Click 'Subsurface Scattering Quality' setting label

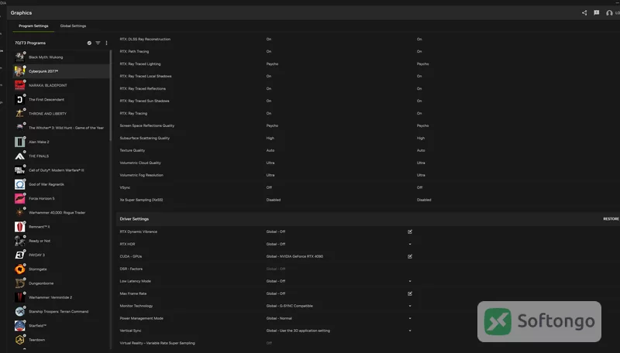145,139
